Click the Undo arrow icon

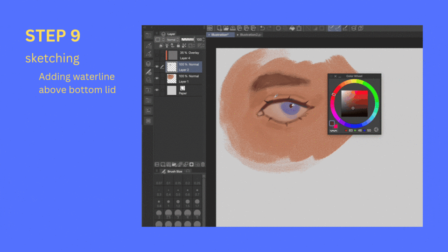tap(262, 28)
